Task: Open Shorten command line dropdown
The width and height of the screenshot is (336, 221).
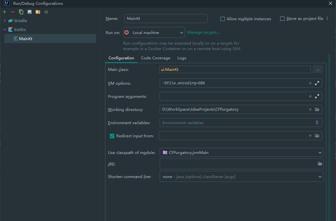Action: click(x=241, y=176)
